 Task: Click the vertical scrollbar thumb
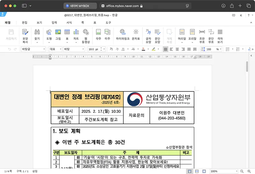(x=247, y=66)
